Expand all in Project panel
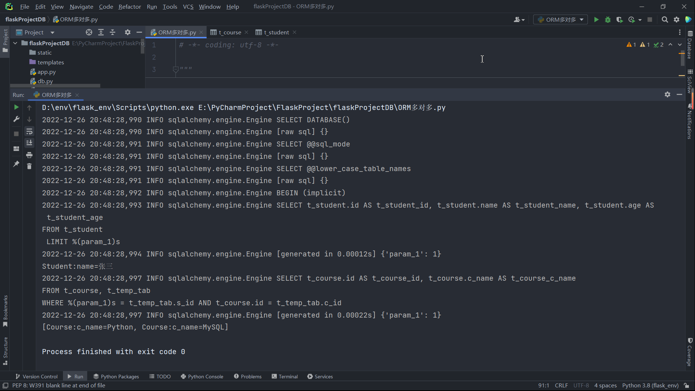 click(101, 32)
